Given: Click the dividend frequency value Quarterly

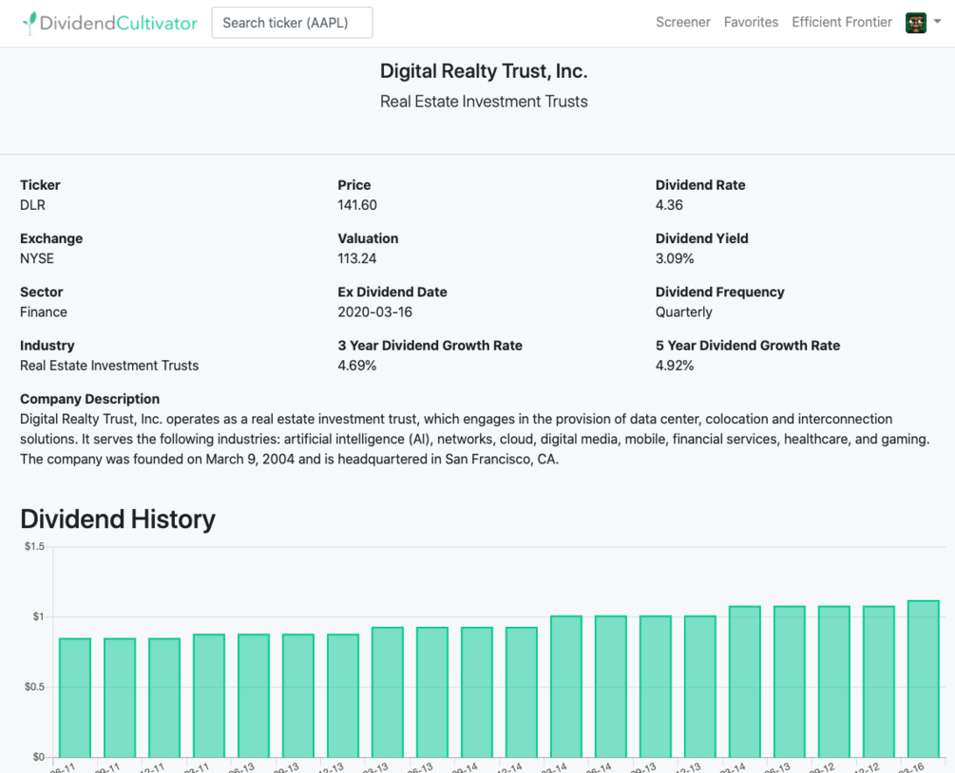Looking at the screenshot, I should (x=684, y=312).
